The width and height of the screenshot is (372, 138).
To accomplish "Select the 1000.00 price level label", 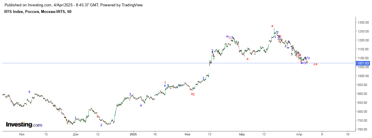I will click(363, 76).
